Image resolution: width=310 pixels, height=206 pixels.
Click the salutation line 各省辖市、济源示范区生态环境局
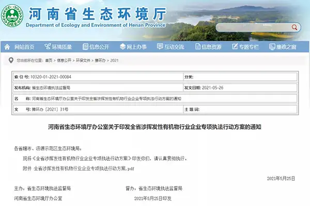48,149
